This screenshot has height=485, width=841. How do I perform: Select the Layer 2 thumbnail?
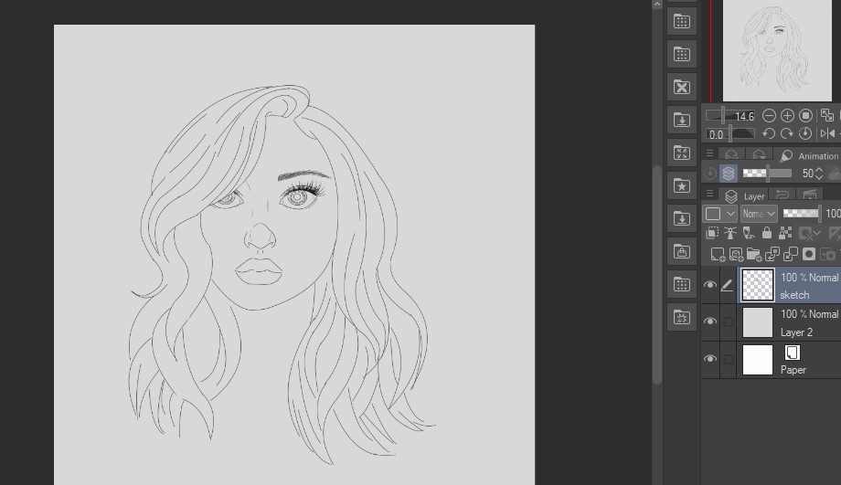(757, 322)
